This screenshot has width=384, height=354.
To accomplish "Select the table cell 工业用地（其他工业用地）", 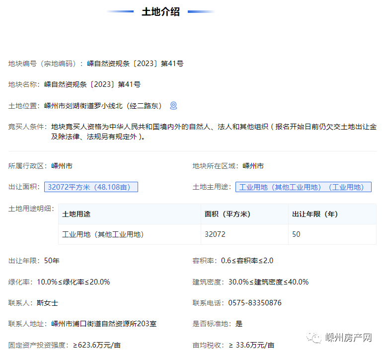I will pos(103,234).
